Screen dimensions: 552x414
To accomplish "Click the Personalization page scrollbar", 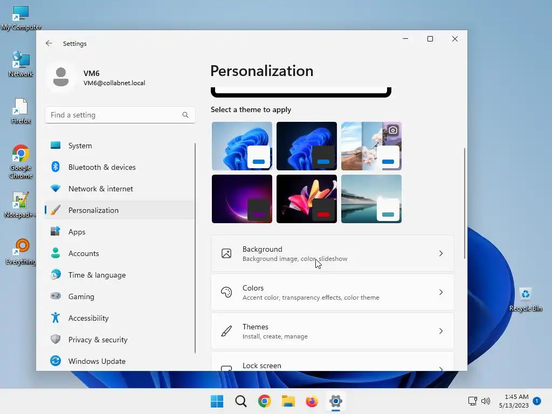I will pyautogui.click(x=464, y=203).
